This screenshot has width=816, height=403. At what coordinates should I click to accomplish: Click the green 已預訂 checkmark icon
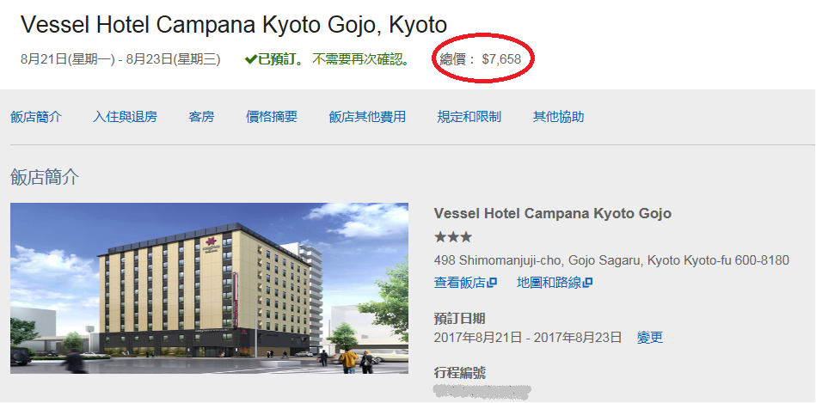pos(251,60)
